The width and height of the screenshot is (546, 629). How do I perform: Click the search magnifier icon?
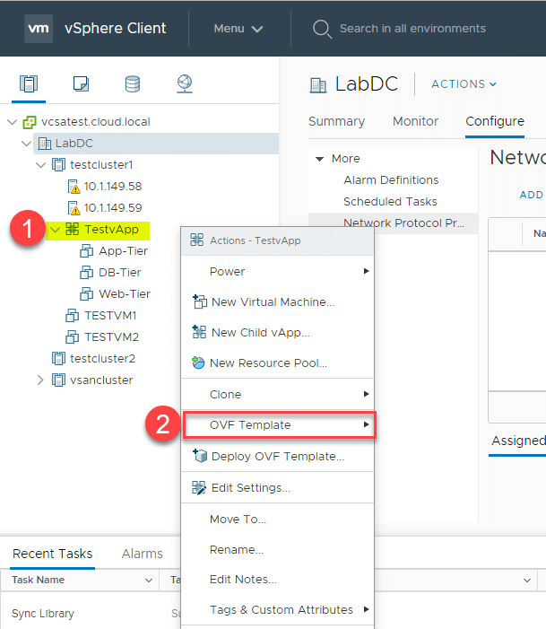[322, 29]
